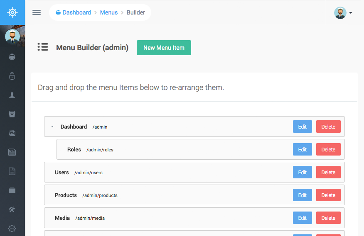The width and height of the screenshot is (364, 236).
Task: Open the images Media sidebar icon
Action: tap(12, 133)
